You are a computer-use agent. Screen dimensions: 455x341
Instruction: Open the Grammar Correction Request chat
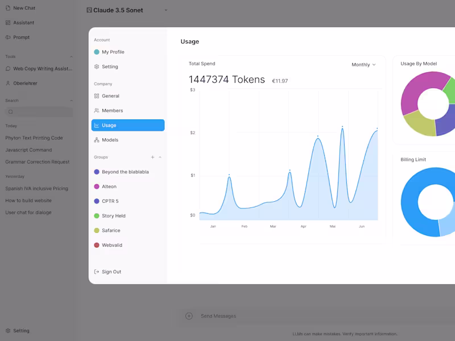tap(38, 162)
